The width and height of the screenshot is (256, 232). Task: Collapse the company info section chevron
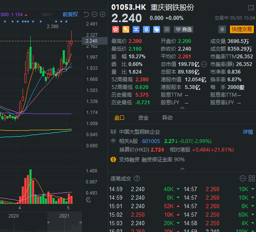(182, 169)
